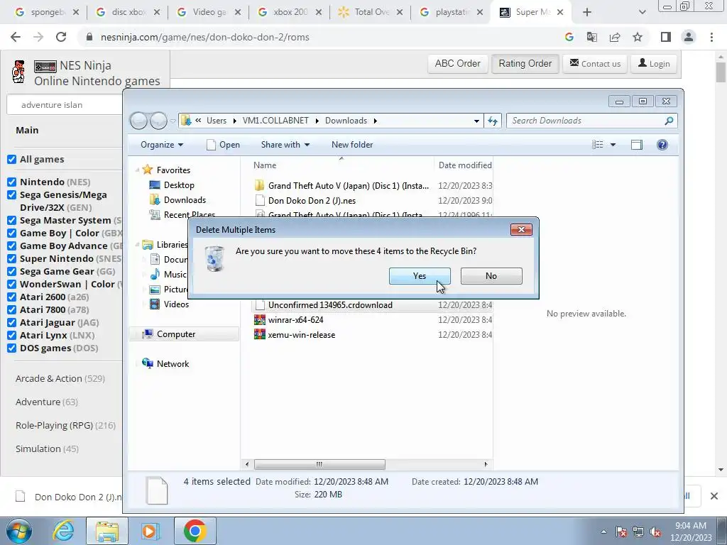Open Explorer help icon
This screenshot has width=727, height=545.
point(662,145)
